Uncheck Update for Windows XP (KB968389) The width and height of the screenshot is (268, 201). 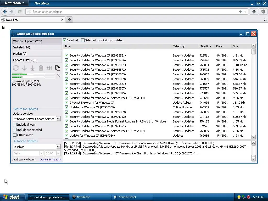click(x=67, y=107)
